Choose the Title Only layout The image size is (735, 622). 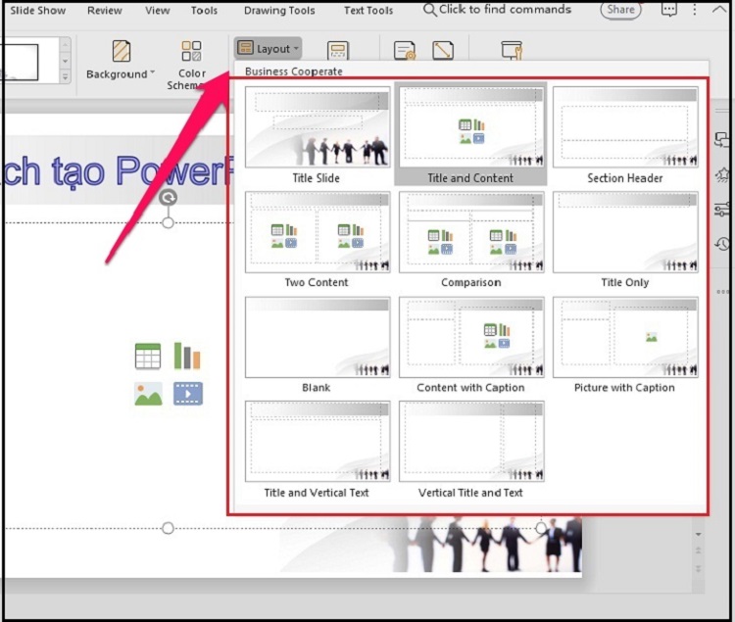point(625,239)
